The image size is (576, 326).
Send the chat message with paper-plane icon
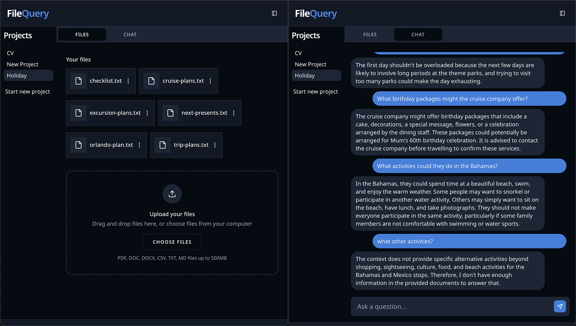click(560, 306)
